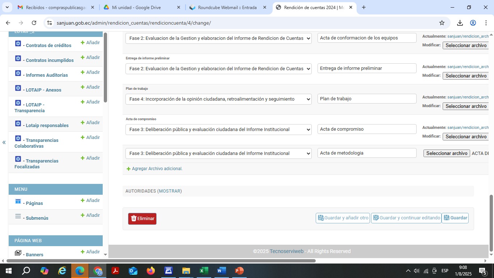
Task: Show the Autoridades section via MOSTRAR
Action: click(x=170, y=191)
